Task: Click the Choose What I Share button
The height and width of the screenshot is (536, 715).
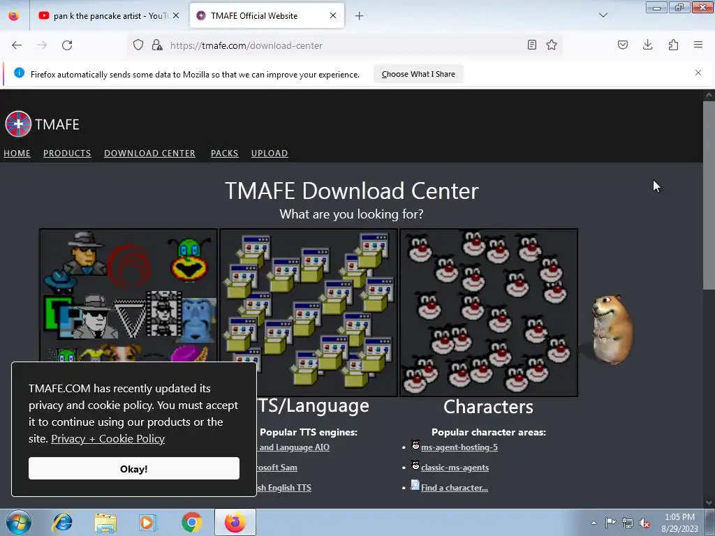Action: pos(418,74)
